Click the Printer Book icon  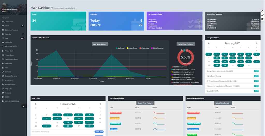[3, 55]
